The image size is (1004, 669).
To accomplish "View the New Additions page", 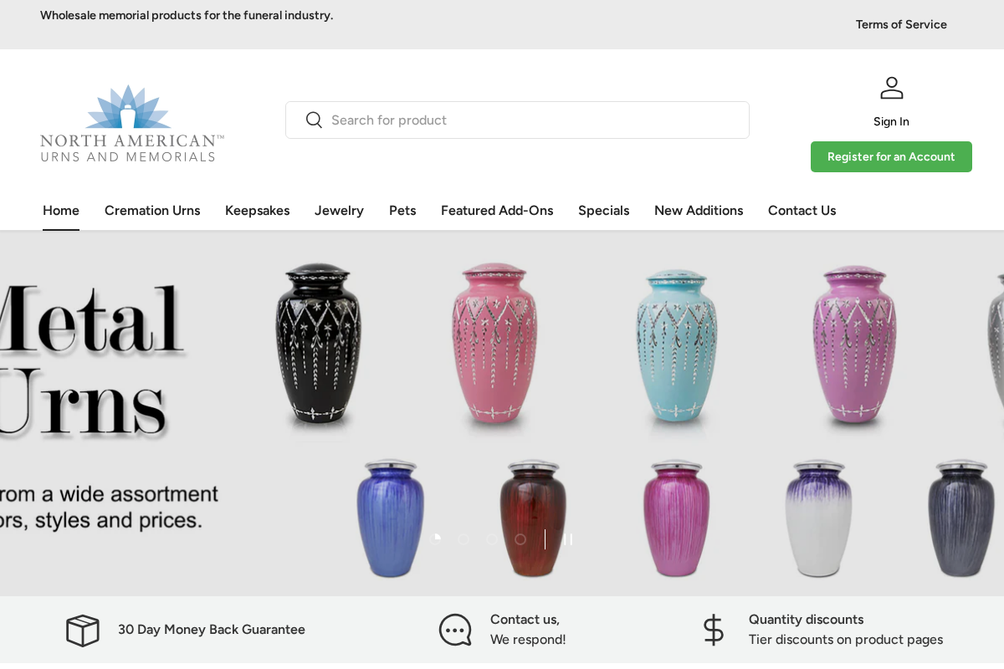I will coord(699,210).
